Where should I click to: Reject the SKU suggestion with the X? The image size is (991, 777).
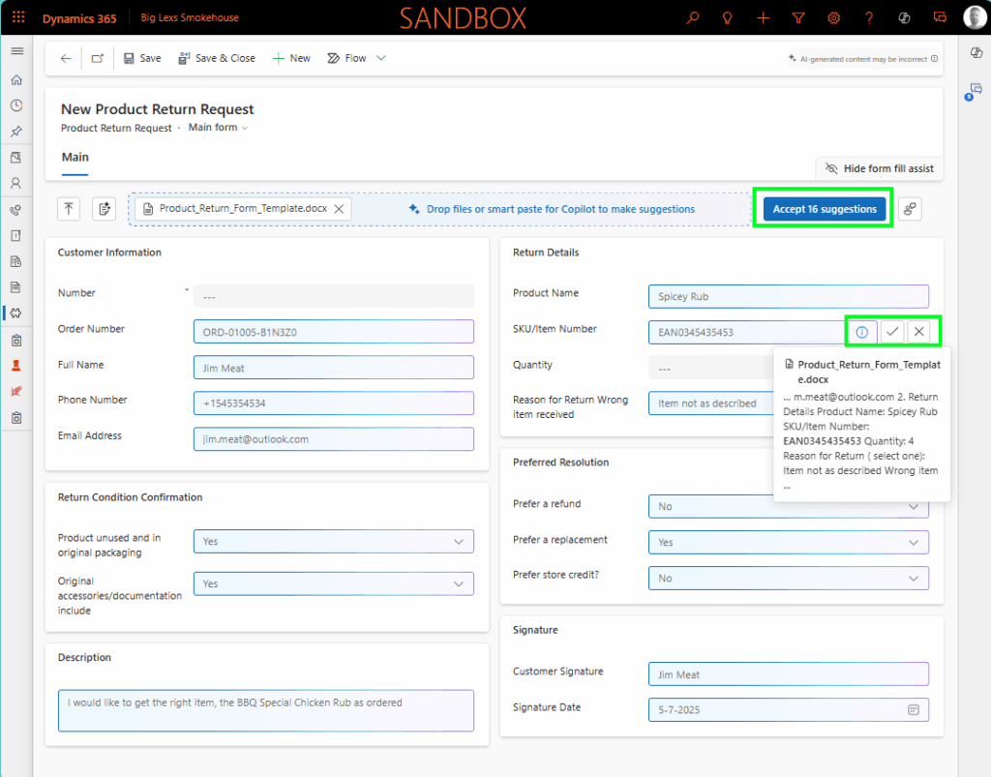coord(919,332)
